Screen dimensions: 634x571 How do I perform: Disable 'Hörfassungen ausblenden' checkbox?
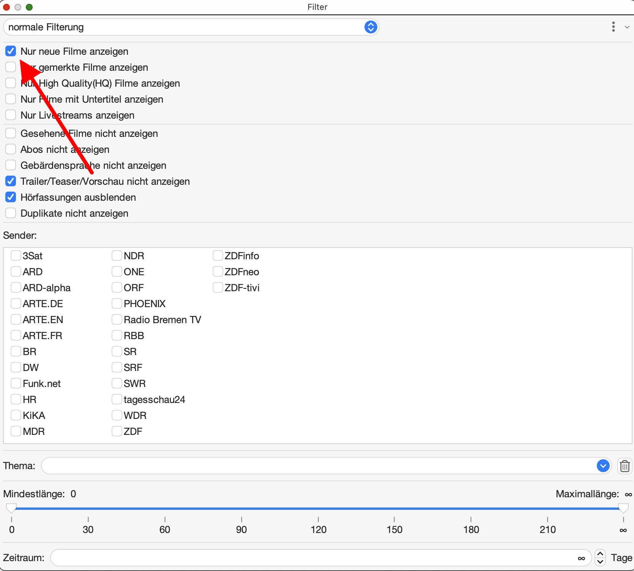pyautogui.click(x=11, y=197)
